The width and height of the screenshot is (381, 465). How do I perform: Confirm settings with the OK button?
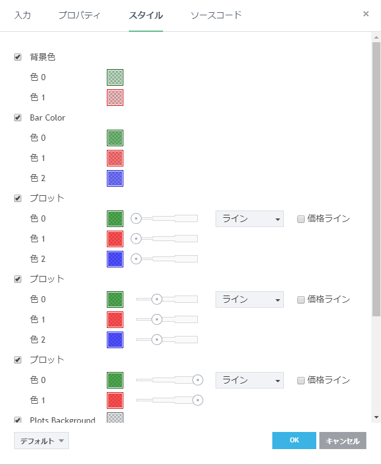pyautogui.click(x=294, y=441)
